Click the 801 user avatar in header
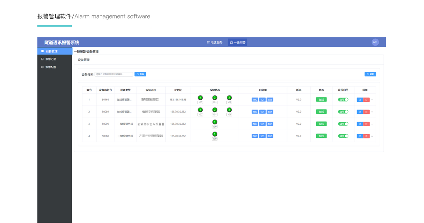This screenshot has width=424, height=223. pos(375,42)
